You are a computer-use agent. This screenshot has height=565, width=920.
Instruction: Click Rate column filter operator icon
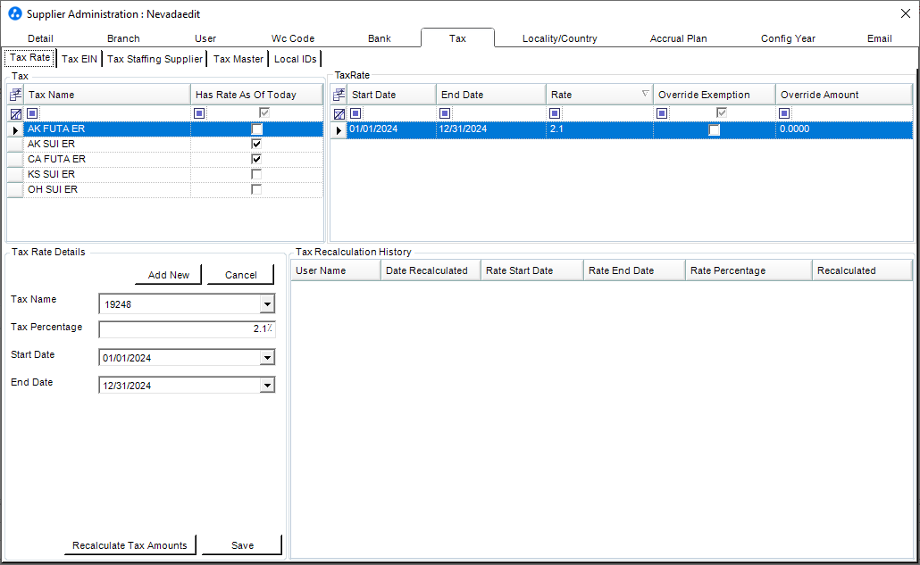point(555,113)
